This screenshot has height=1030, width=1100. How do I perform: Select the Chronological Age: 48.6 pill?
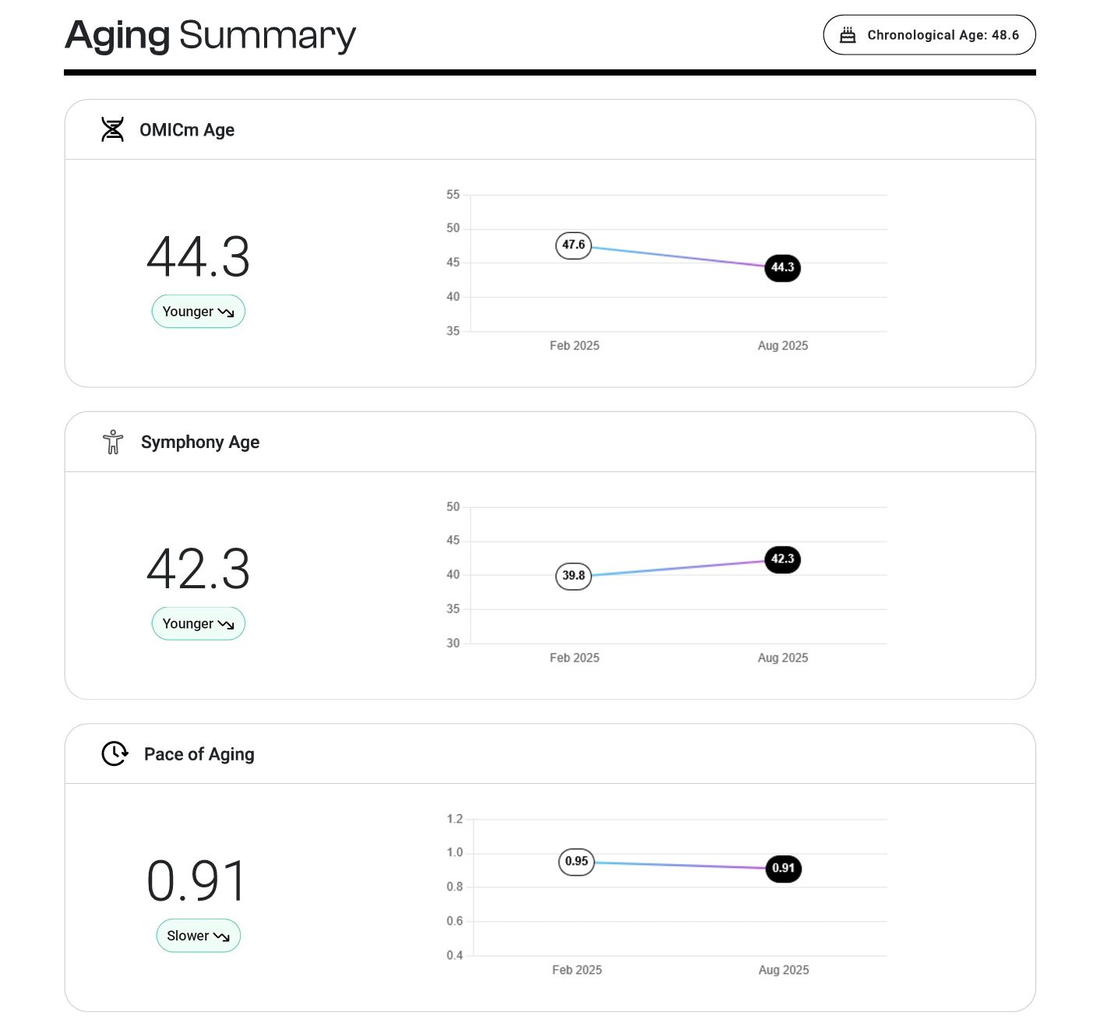[x=929, y=35]
